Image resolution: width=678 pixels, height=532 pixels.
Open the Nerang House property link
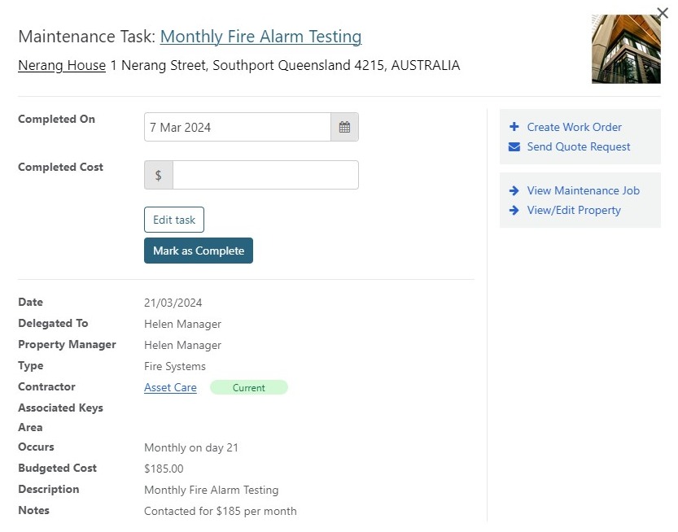pyautogui.click(x=62, y=65)
